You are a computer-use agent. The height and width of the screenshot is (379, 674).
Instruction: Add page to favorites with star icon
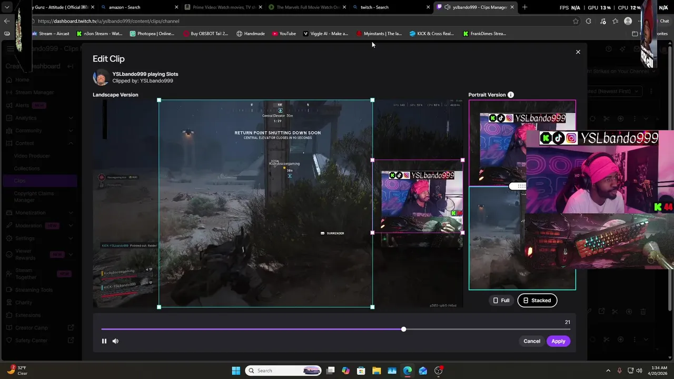[x=576, y=21]
